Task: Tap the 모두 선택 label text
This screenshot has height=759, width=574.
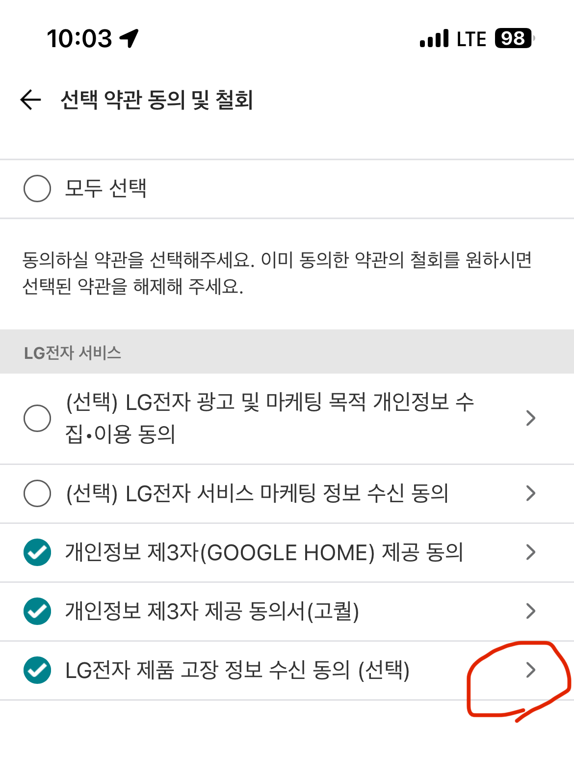Action: point(105,188)
